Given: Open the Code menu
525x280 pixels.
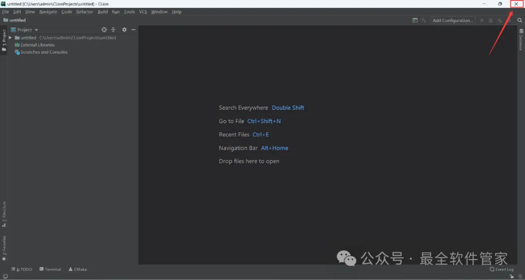Looking at the screenshot, I should pyautogui.click(x=67, y=12).
